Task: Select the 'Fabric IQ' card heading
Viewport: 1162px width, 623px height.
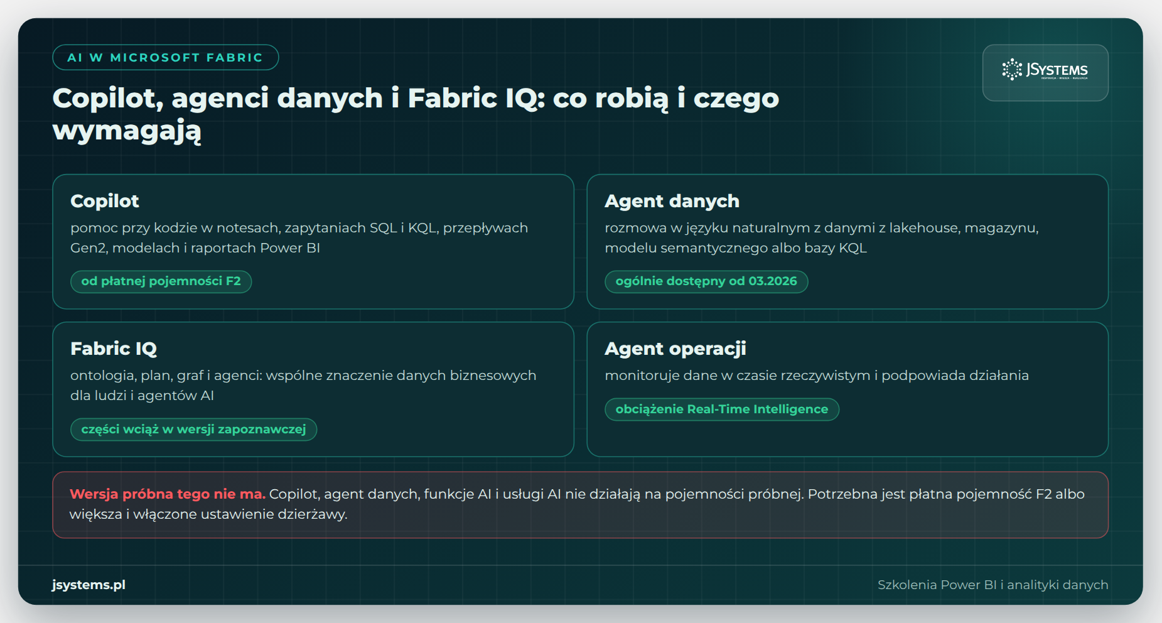Action: tap(114, 349)
